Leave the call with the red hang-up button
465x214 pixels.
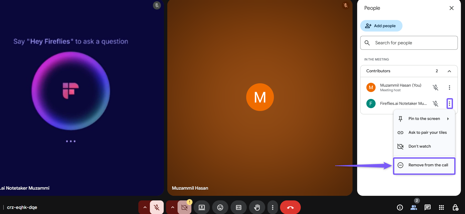click(x=290, y=207)
